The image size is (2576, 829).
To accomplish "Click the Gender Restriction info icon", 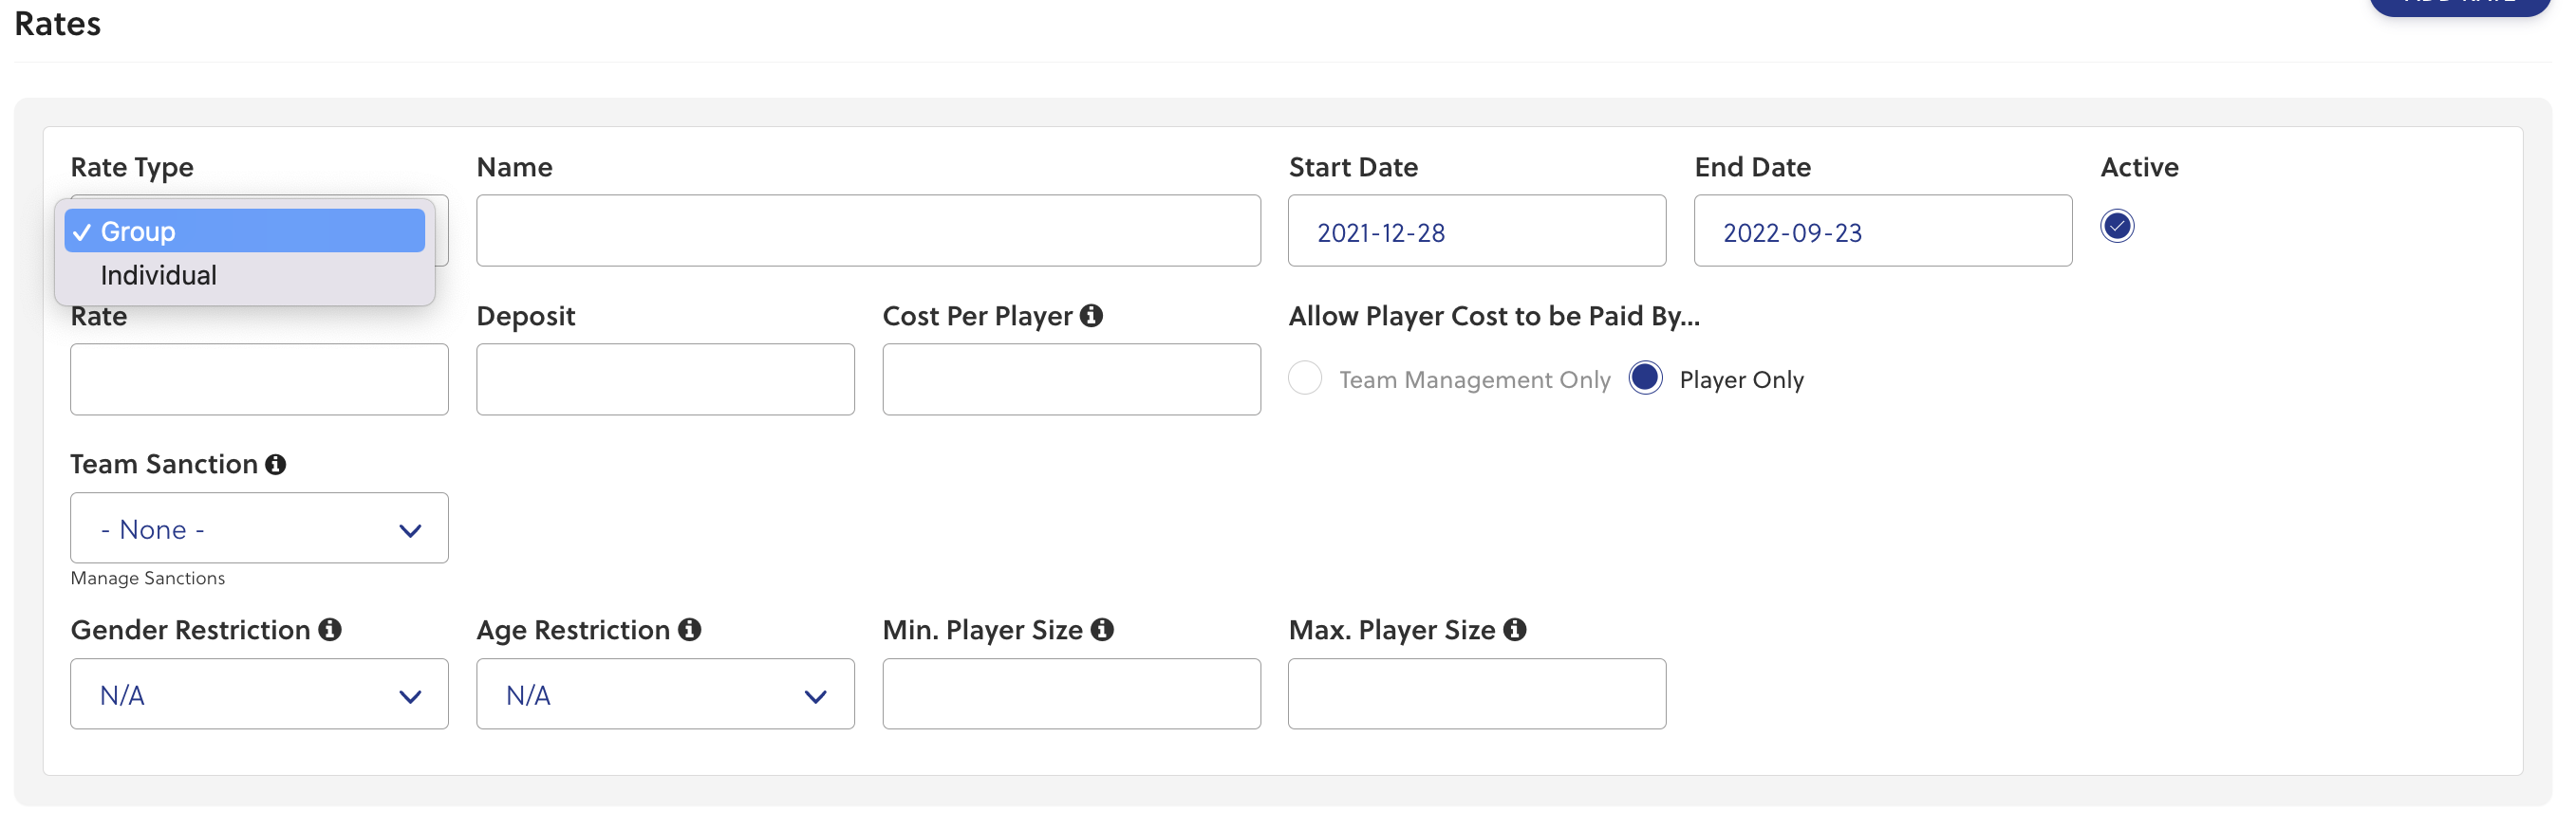I will [330, 630].
